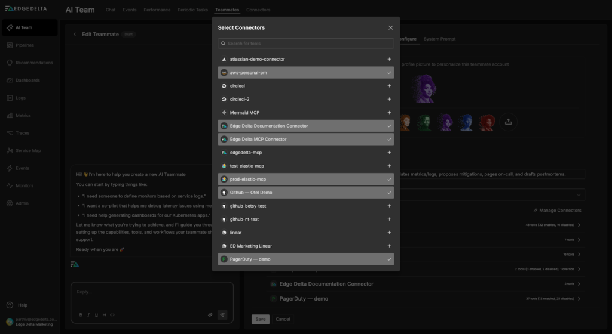This screenshot has height=334, width=612.
Task: Expand the PagerDuty — demo tools chevron
Action: [x=579, y=299]
